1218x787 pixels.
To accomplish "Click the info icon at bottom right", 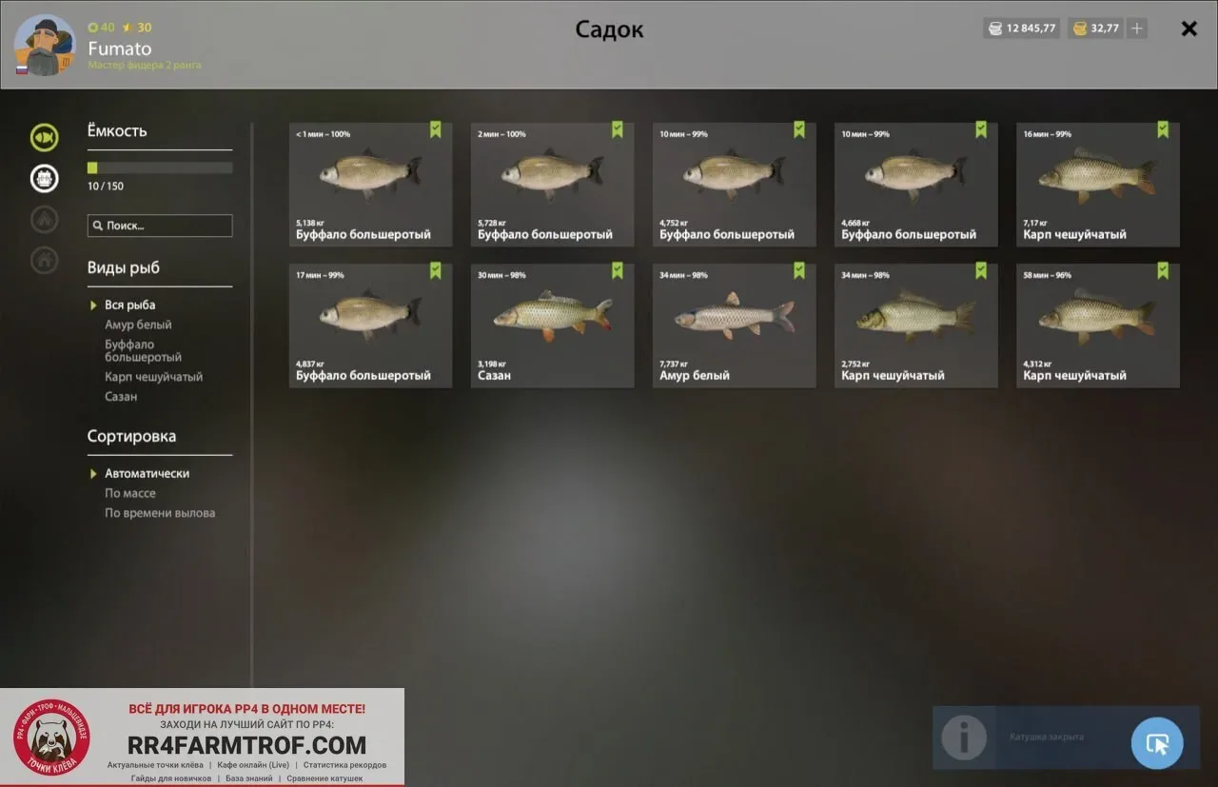I will point(964,738).
